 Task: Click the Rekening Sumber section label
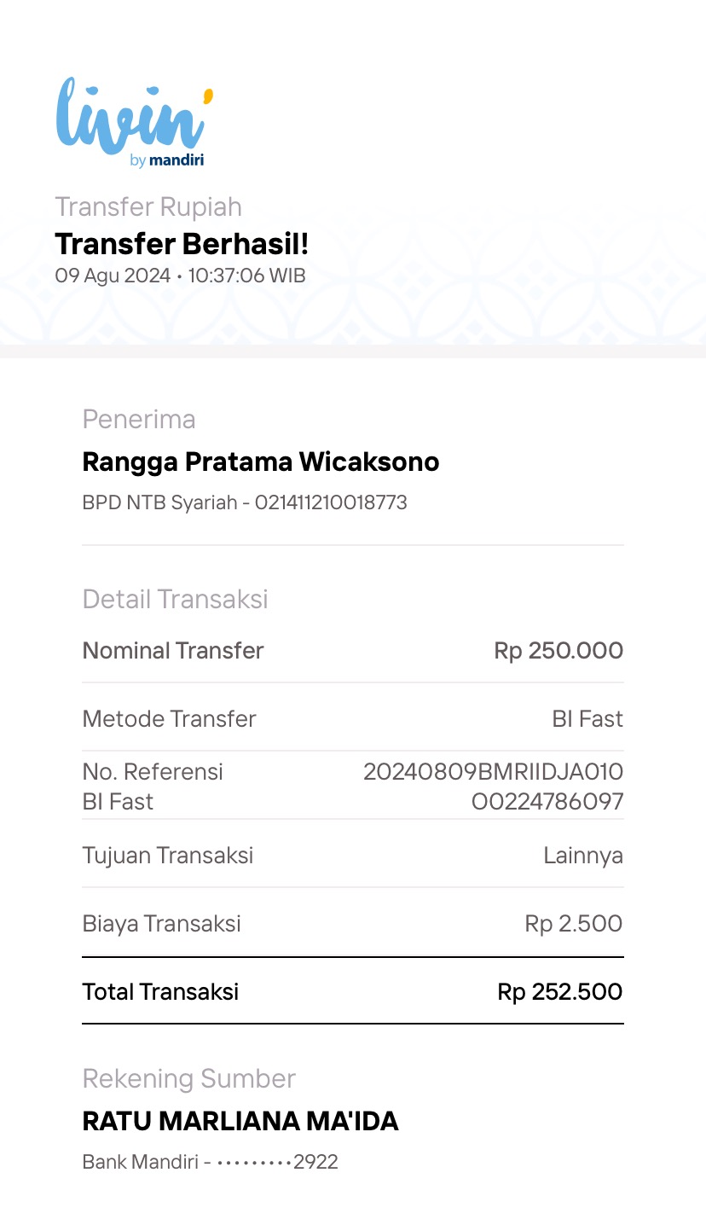[x=188, y=1078]
